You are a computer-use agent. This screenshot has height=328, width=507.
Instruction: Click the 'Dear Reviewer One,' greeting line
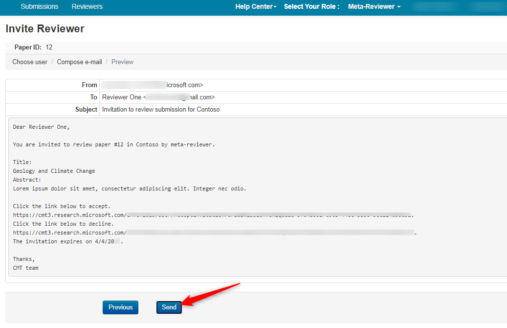pyautogui.click(x=41, y=127)
